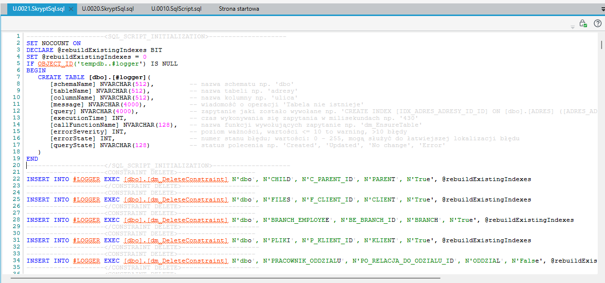Click the [callFunctionName] column definition
Viewport: 605px width, 283px height.
(114, 125)
